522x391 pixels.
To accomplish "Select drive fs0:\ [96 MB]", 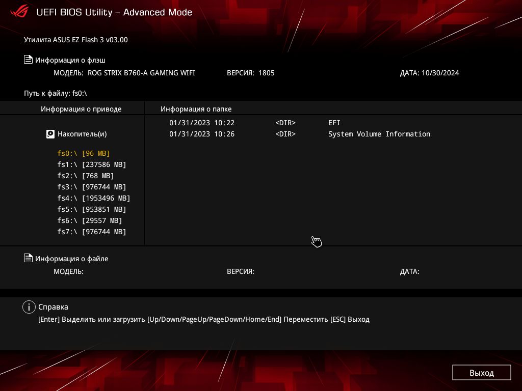I will click(84, 153).
